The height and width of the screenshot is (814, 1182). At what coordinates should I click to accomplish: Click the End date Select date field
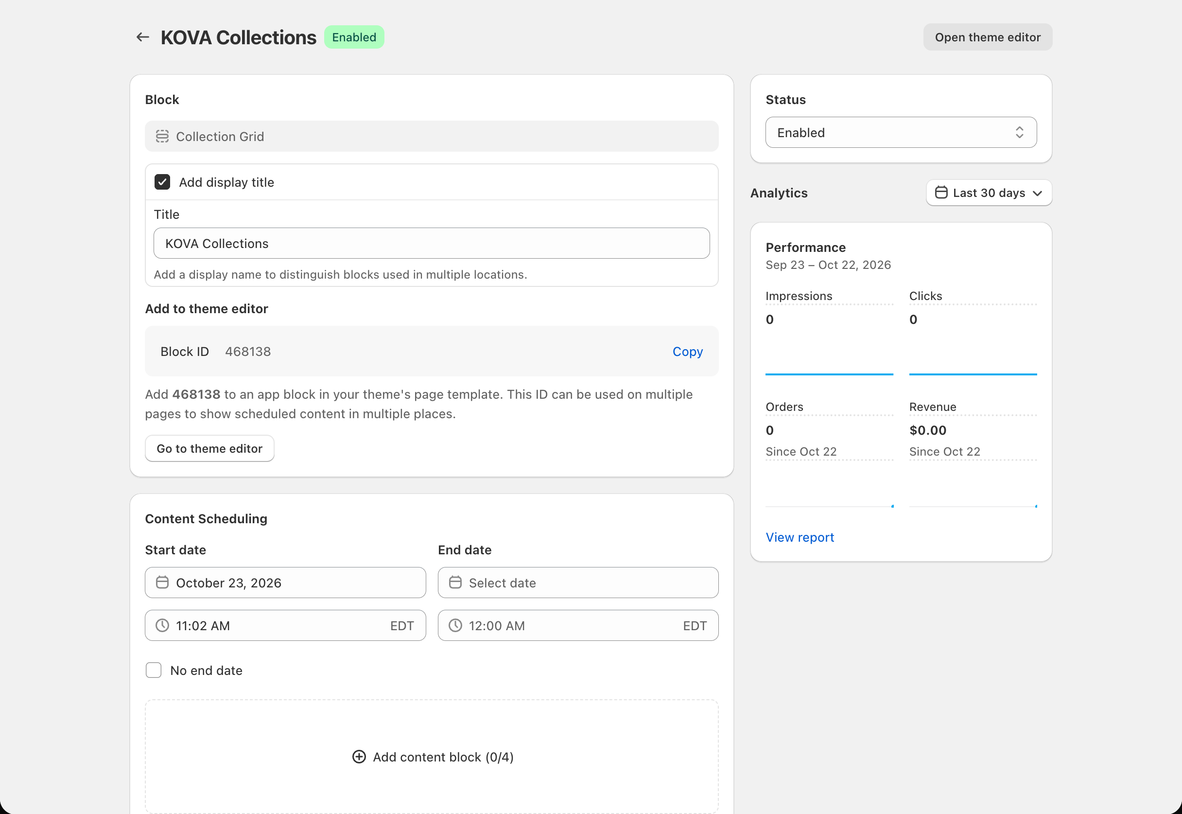tap(578, 583)
